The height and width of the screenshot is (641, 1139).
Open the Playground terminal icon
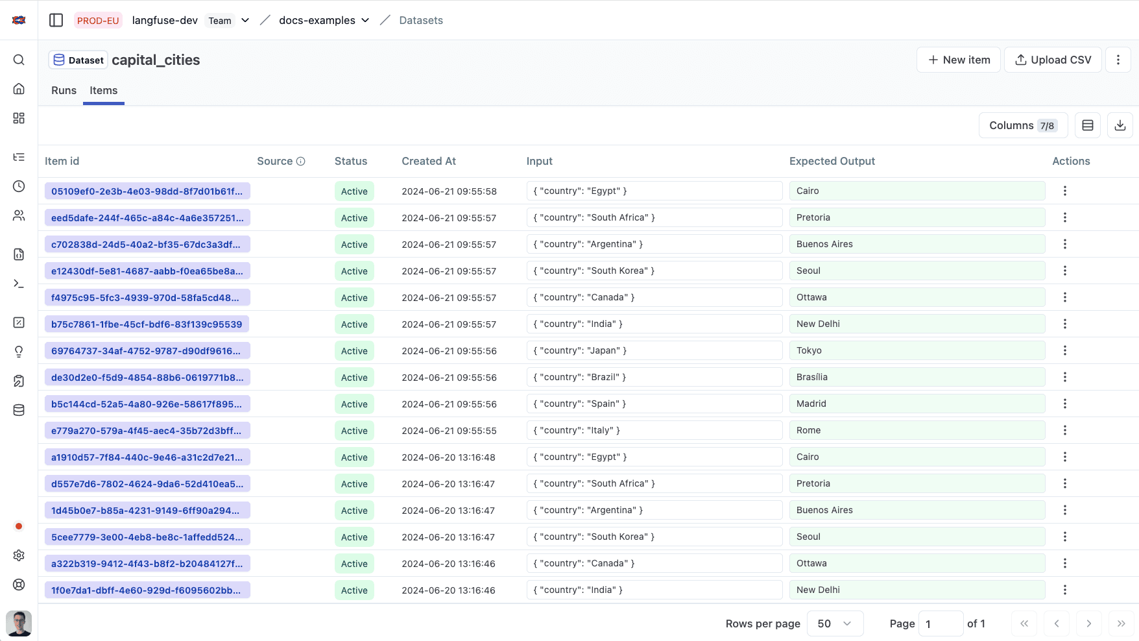(x=18, y=284)
